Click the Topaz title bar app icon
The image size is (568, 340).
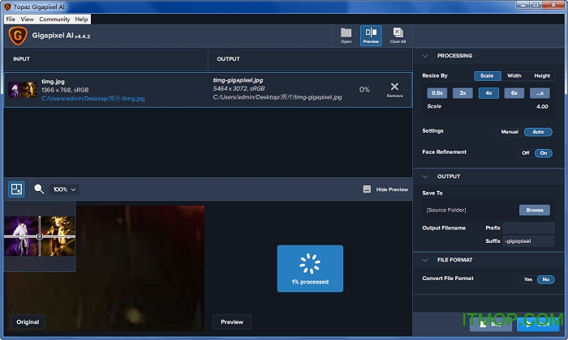(7, 6)
